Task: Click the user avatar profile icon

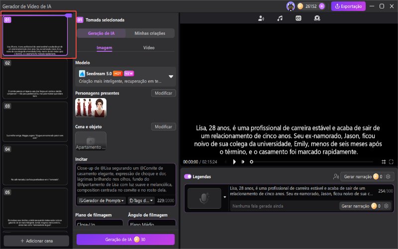Action: [x=291, y=6]
